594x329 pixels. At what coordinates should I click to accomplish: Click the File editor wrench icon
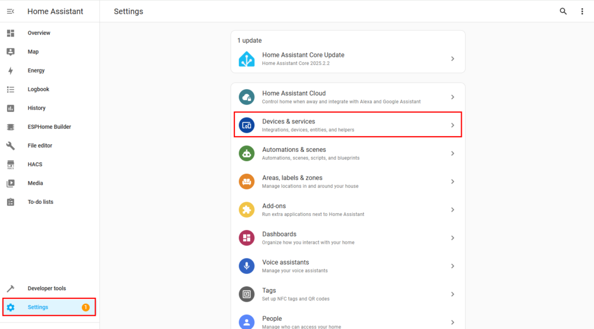[10, 145]
